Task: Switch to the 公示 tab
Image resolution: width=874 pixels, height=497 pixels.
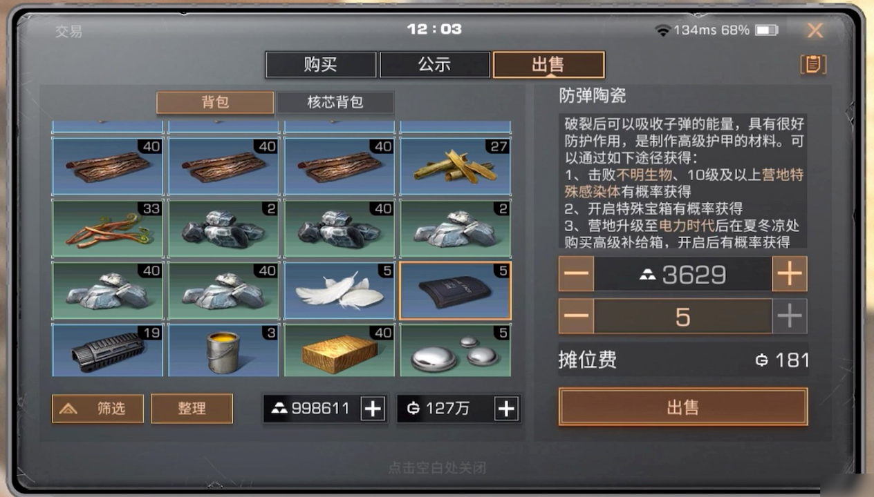Action: [x=434, y=65]
